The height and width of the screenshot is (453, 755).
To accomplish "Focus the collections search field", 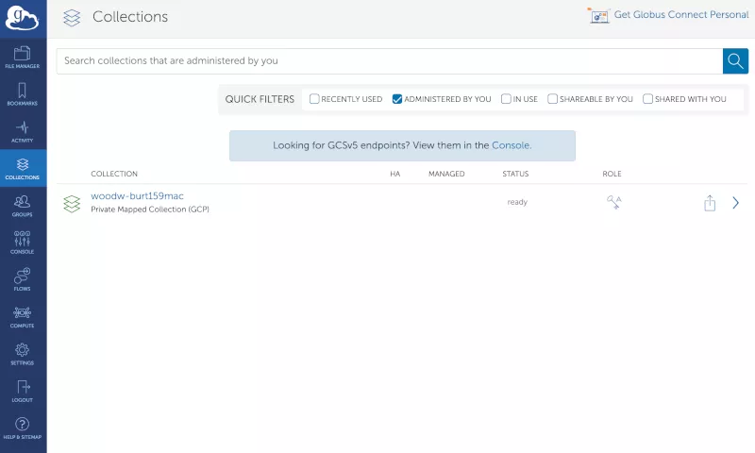I will [x=390, y=61].
